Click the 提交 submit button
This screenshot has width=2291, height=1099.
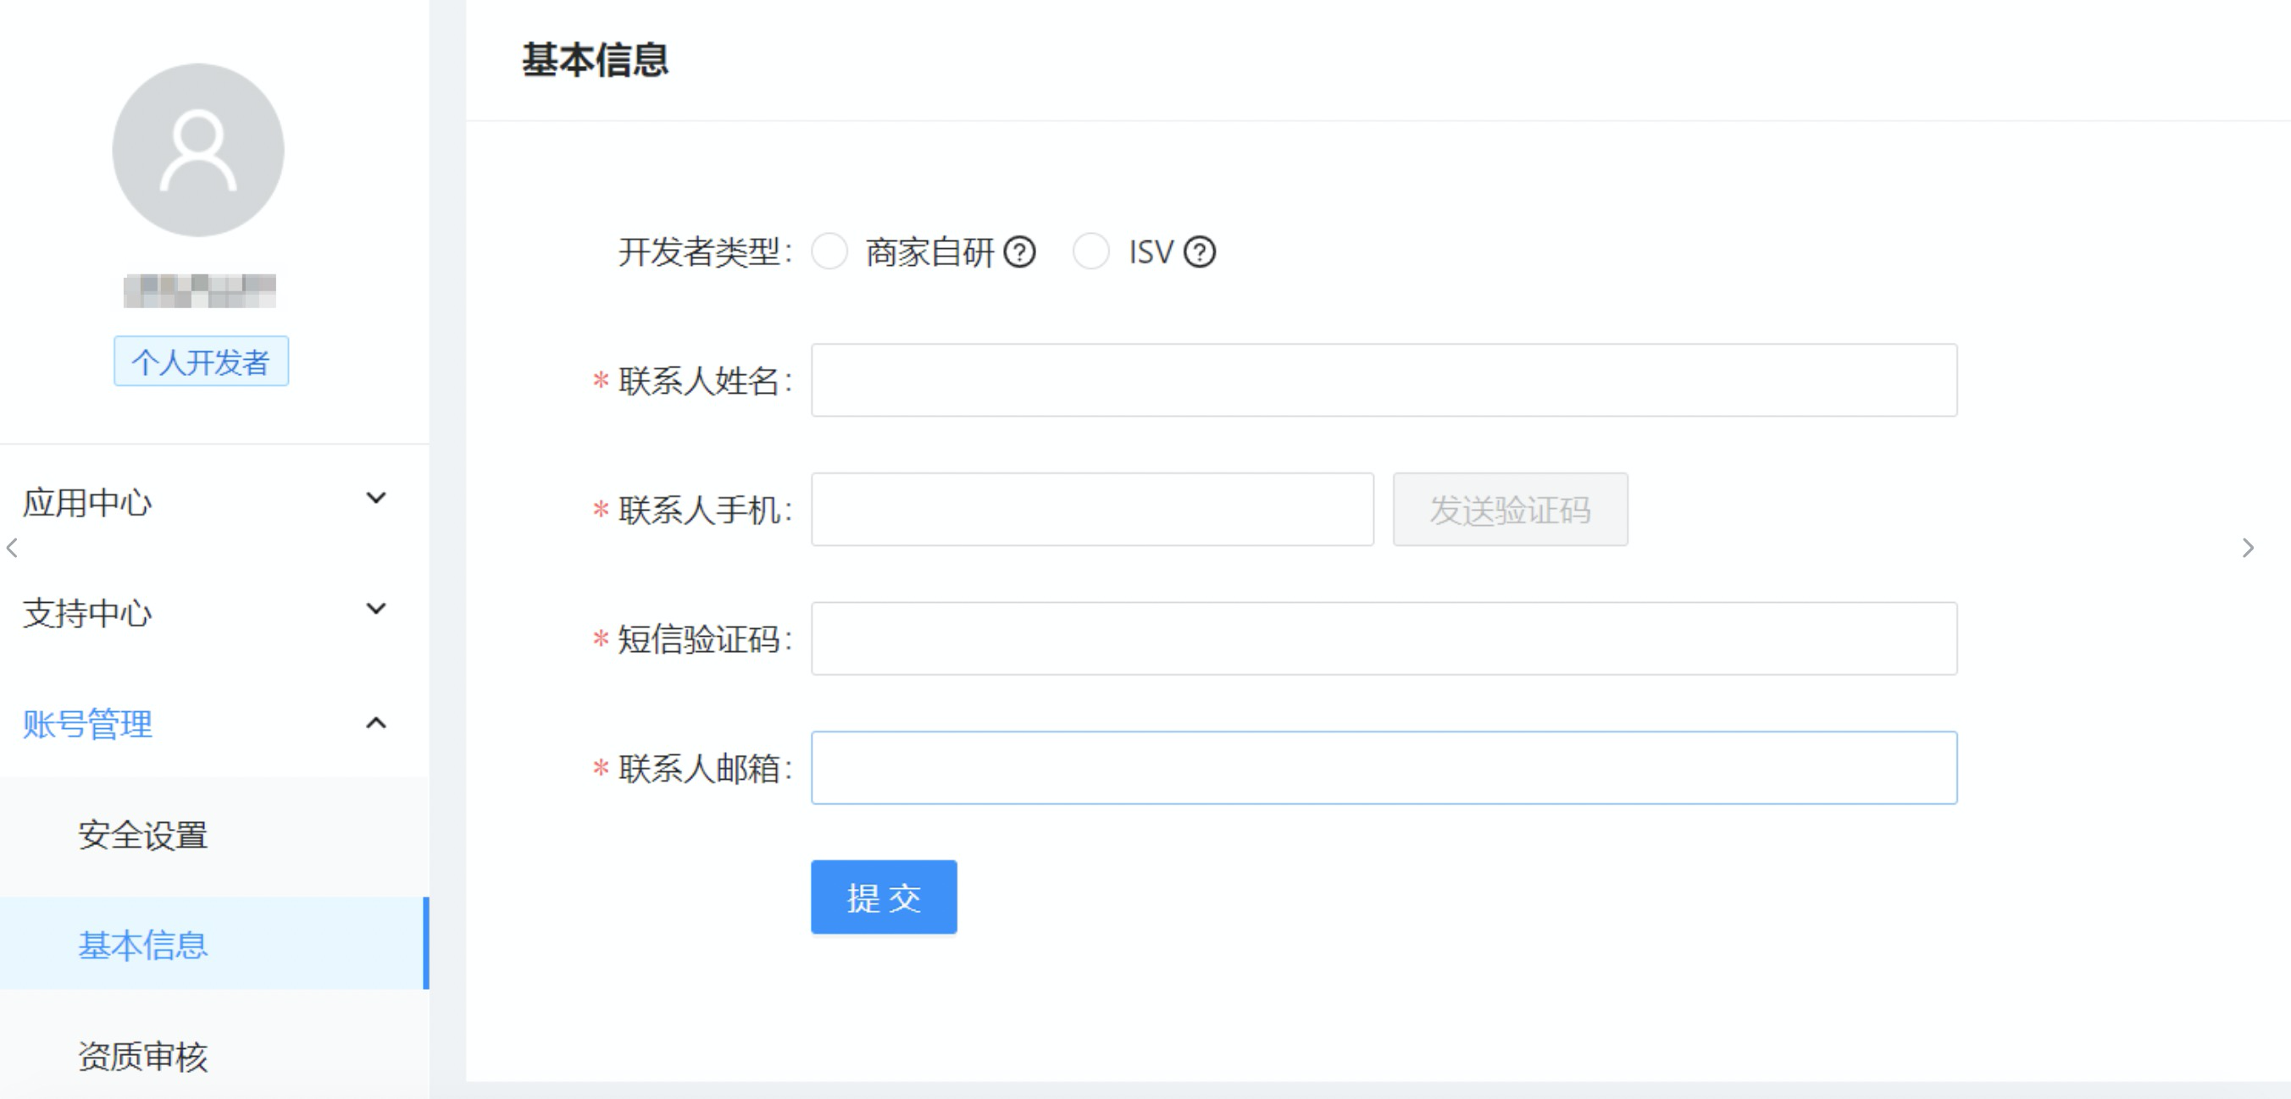[x=883, y=897]
